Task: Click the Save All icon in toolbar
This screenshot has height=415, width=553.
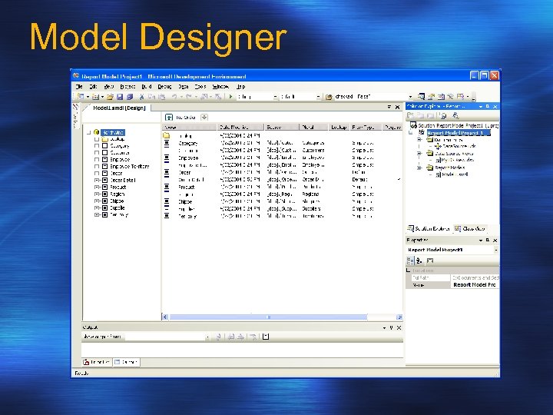Action: point(130,96)
